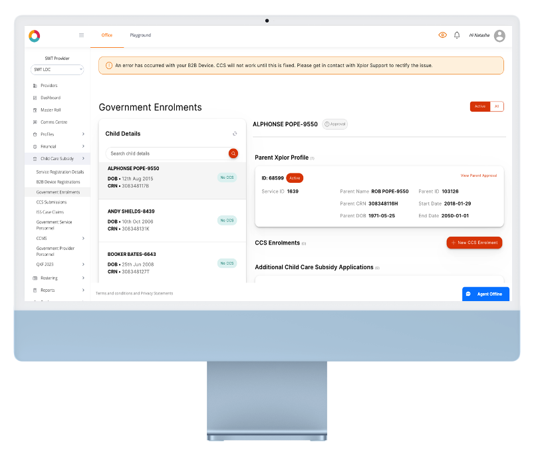Click the Xplor ring logo
The image size is (538, 454).
coord(35,36)
